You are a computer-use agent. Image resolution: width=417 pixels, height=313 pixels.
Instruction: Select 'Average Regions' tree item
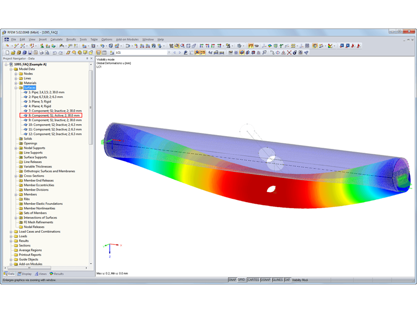pos(30,250)
